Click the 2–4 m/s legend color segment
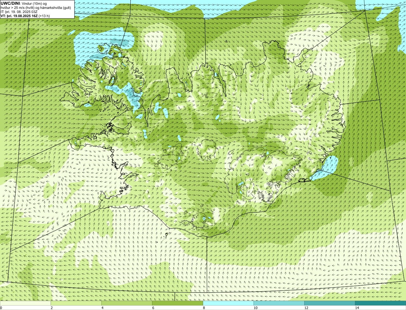 76,303
